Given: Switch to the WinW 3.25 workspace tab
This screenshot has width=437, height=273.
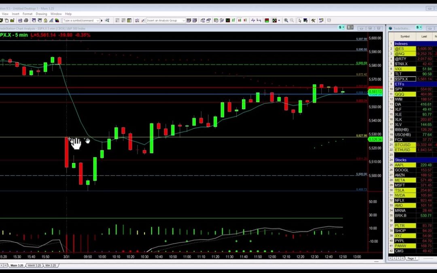Looking at the screenshot, I should pyautogui.click(x=34, y=265).
